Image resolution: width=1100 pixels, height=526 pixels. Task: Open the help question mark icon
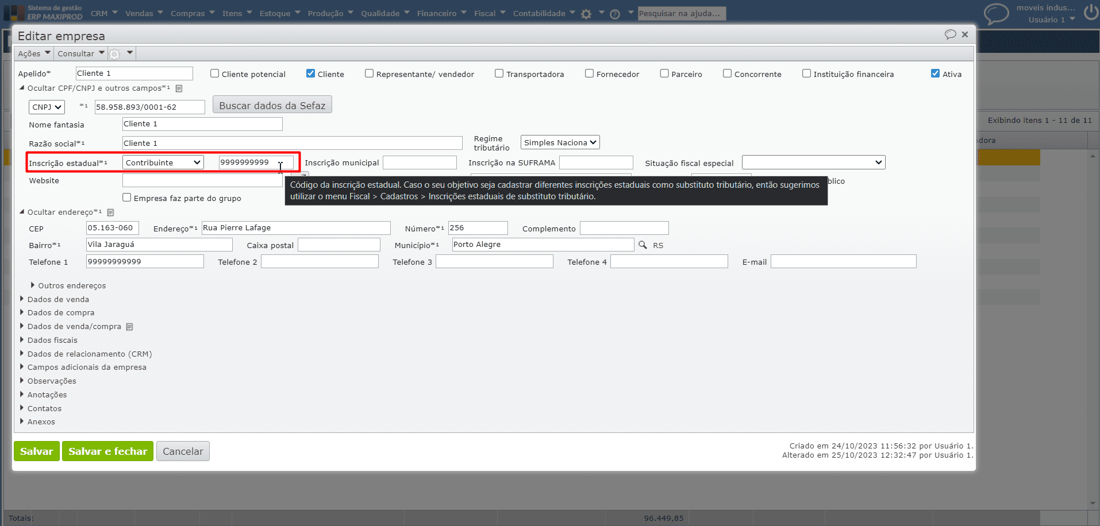pyautogui.click(x=615, y=14)
